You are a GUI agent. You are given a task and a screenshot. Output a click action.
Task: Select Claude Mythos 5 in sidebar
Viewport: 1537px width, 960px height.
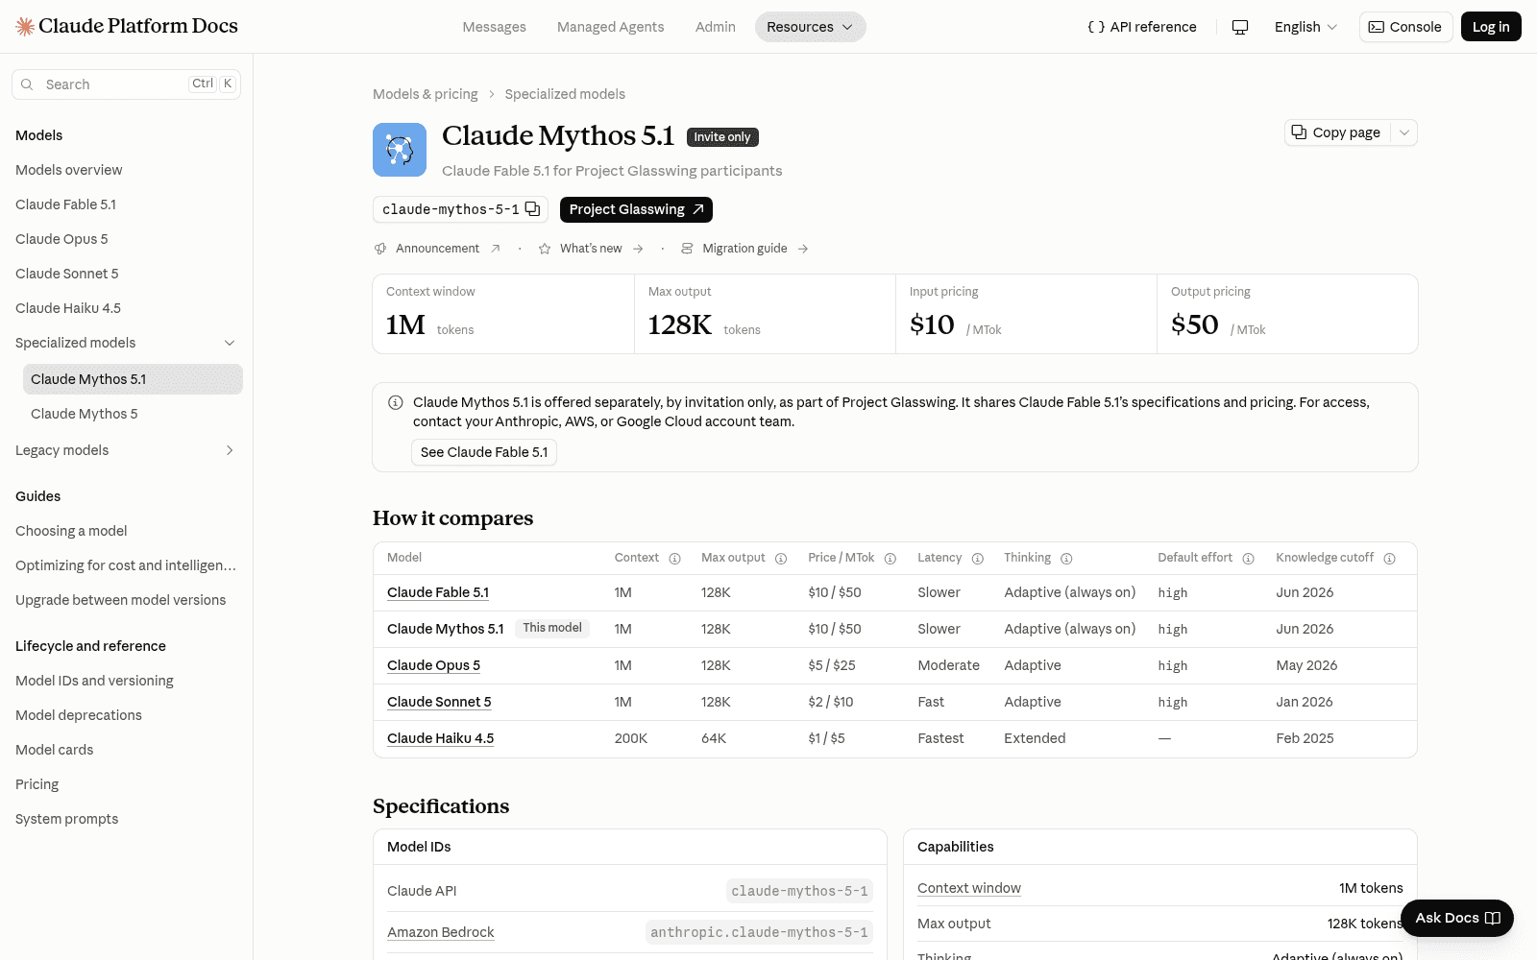[x=85, y=414]
